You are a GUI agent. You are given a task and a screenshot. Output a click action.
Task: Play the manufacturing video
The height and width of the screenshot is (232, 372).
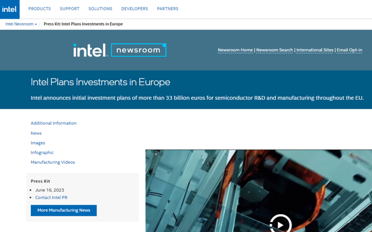[280, 225]
